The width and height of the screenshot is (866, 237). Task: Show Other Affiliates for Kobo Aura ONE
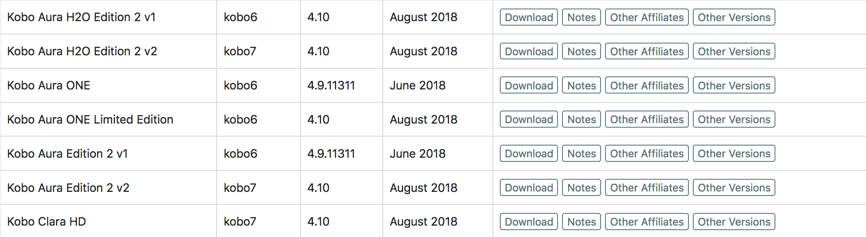click(647, 85)
